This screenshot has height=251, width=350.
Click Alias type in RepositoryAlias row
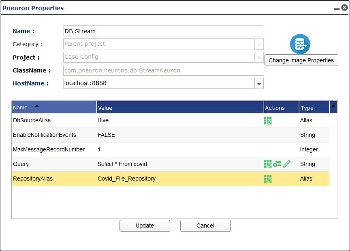306,179
